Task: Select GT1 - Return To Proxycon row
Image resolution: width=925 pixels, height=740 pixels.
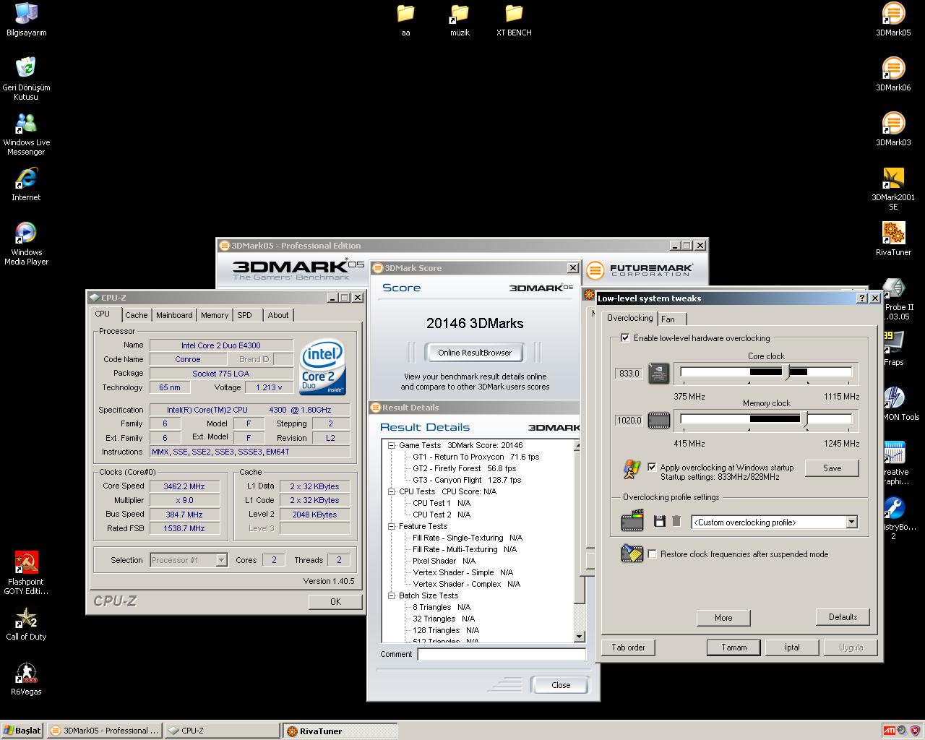Action: [x=476, y=457]
